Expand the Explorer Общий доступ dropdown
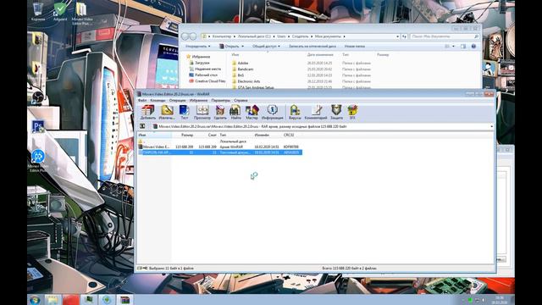Viewport: 542px width, 305px height. pyautogui.click(x=266, y=47)
